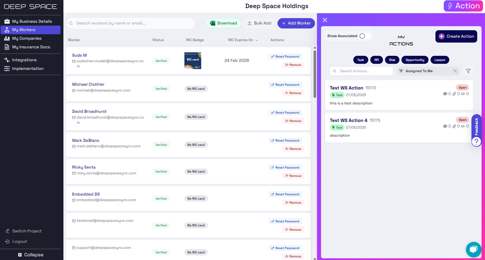The width and height of the screenshot is (485, 260).
Task: Collapse the left sidebar
Action: tap(31, 255)
